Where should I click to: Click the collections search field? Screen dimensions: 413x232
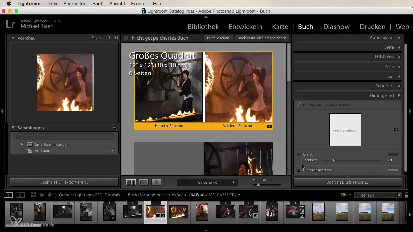pyautogui.click(x=65, y=137)
